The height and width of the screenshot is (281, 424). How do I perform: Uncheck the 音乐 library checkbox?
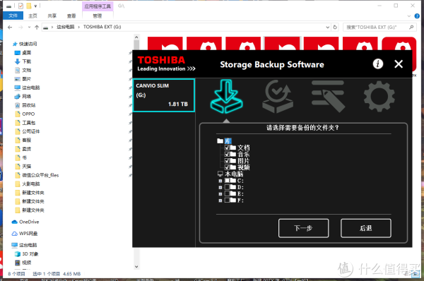227,155
